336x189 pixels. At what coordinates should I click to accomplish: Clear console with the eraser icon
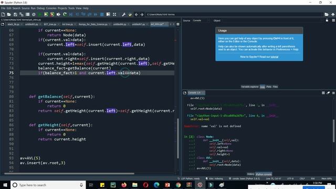coord(328,93)
